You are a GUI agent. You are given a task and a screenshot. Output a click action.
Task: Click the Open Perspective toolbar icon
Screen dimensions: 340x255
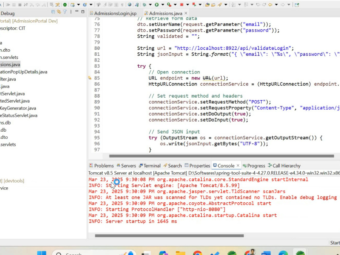(x=297, y=5)
